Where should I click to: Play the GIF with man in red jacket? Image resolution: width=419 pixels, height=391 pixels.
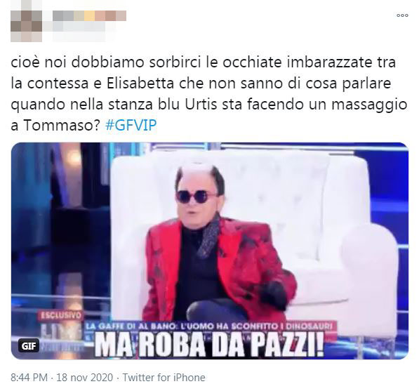pos(209,251)
